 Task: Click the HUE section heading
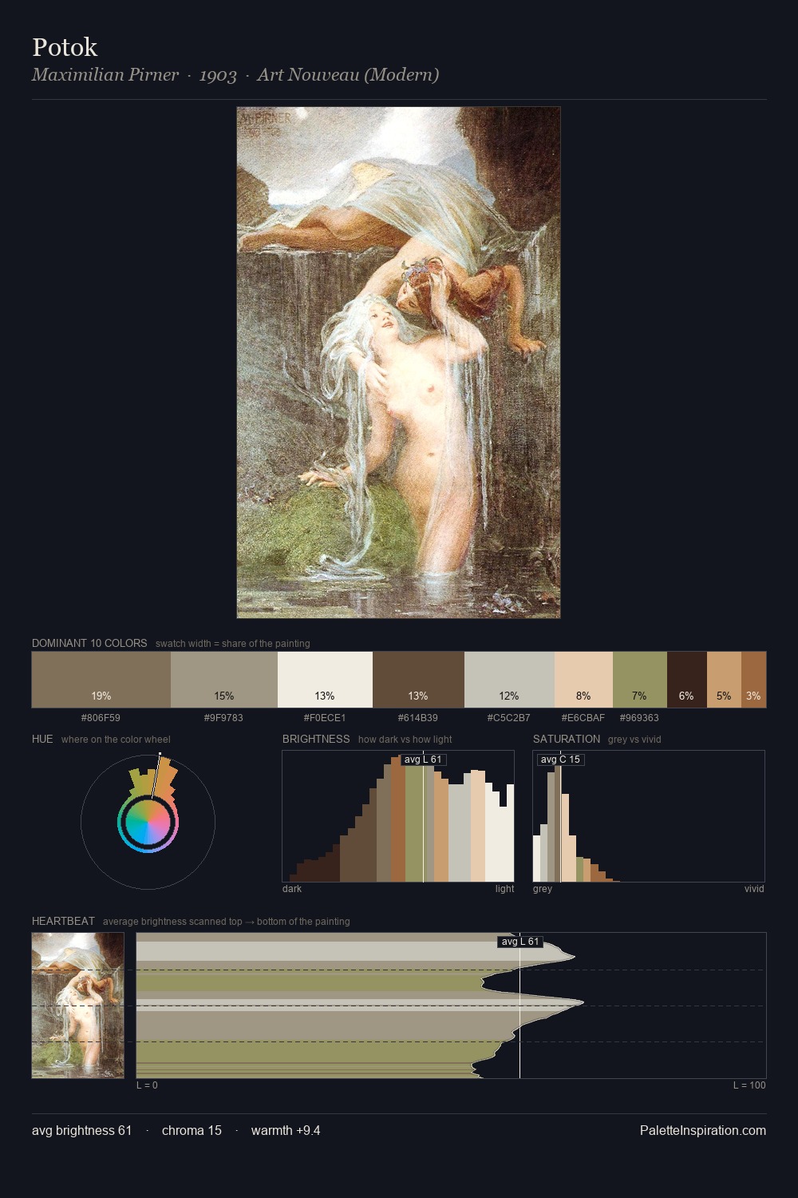[42, 739]
